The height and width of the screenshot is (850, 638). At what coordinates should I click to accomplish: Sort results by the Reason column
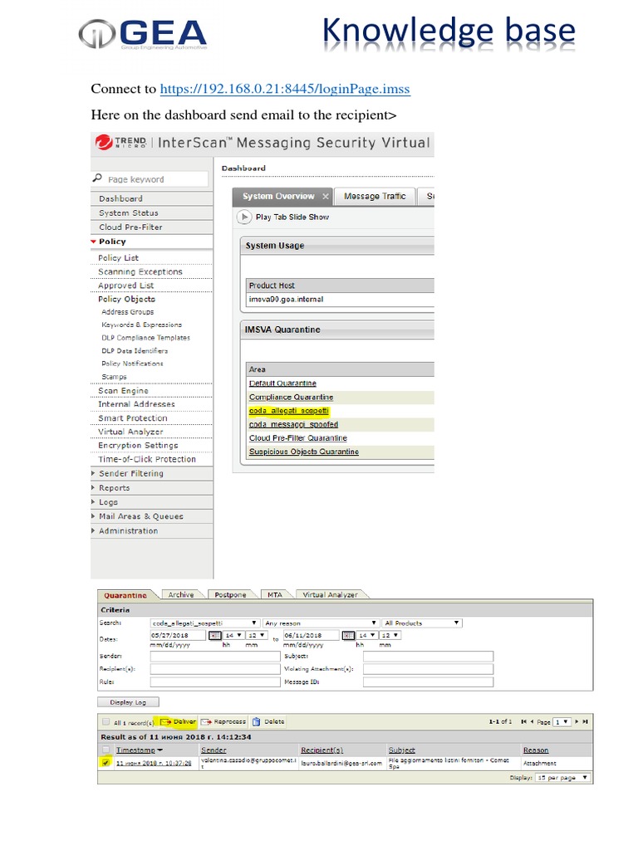536,750
